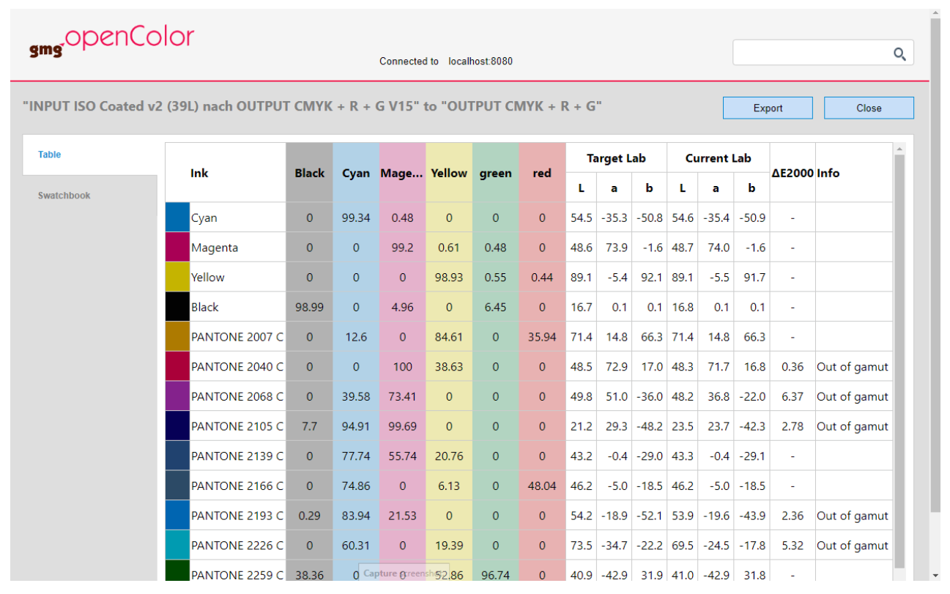950x594 pixels.
Task: Click the 98.99 black value cell
Action: [310, 307]
